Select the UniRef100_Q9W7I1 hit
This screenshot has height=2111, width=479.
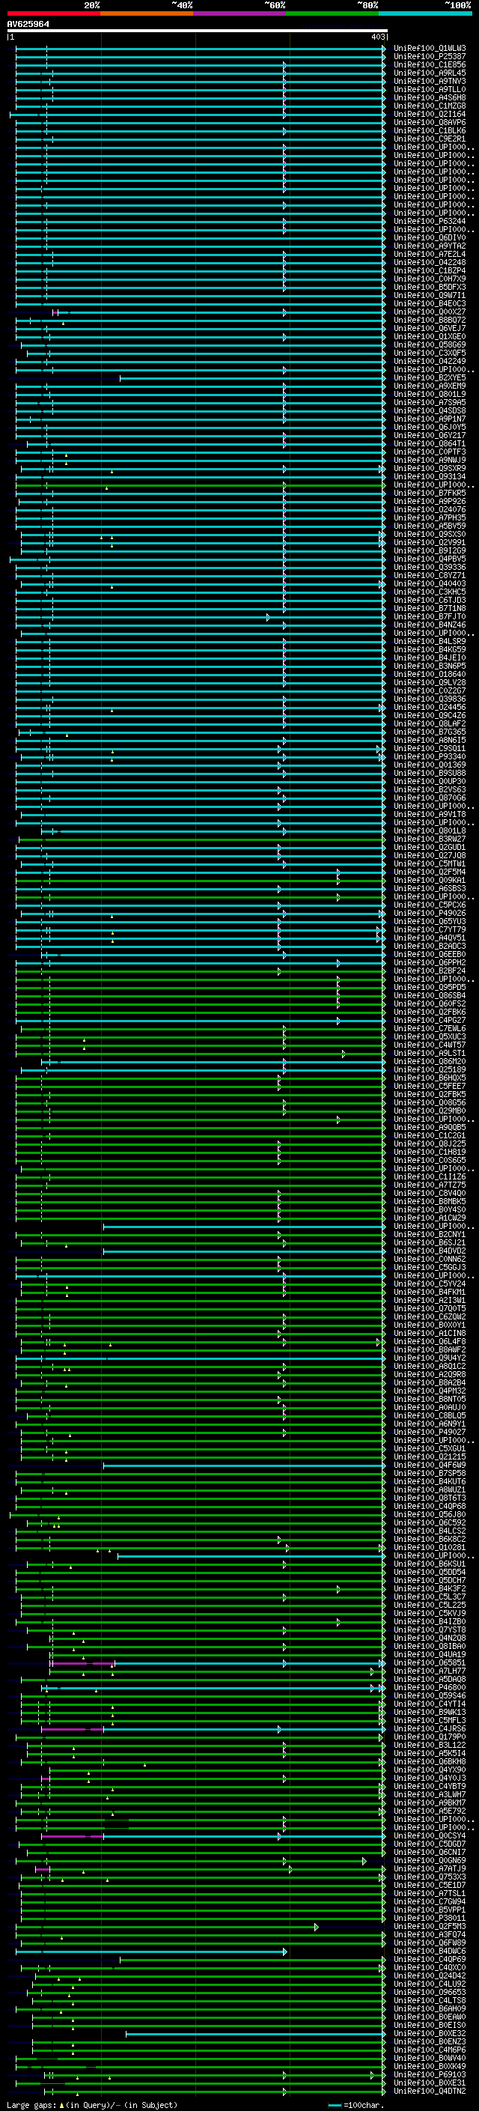[430, 295]
